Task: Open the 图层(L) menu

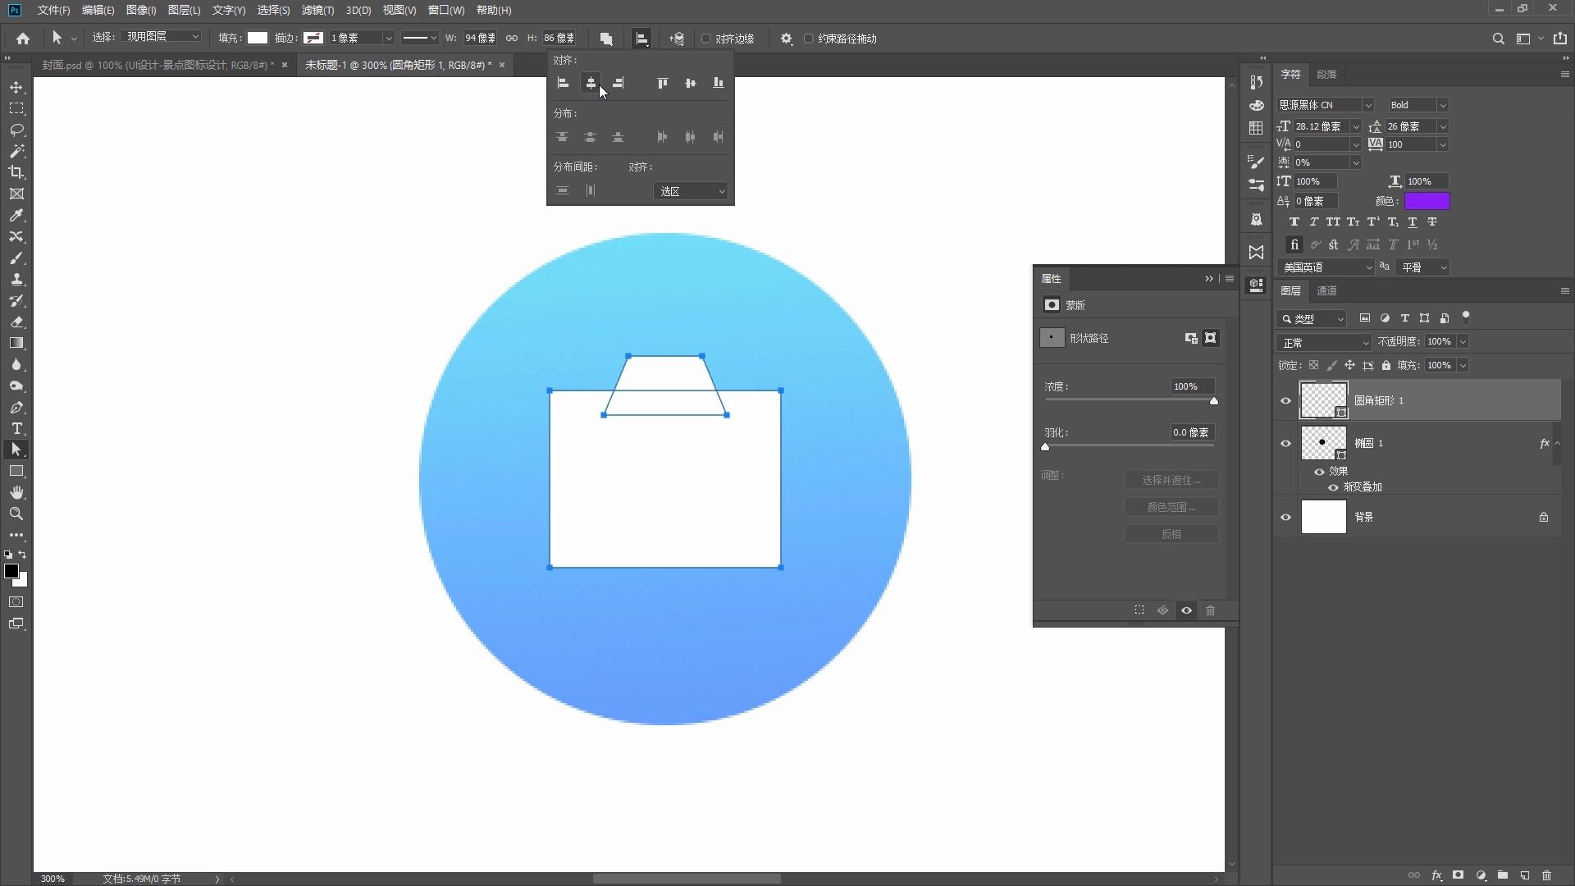Action: (x=184, y=10)
